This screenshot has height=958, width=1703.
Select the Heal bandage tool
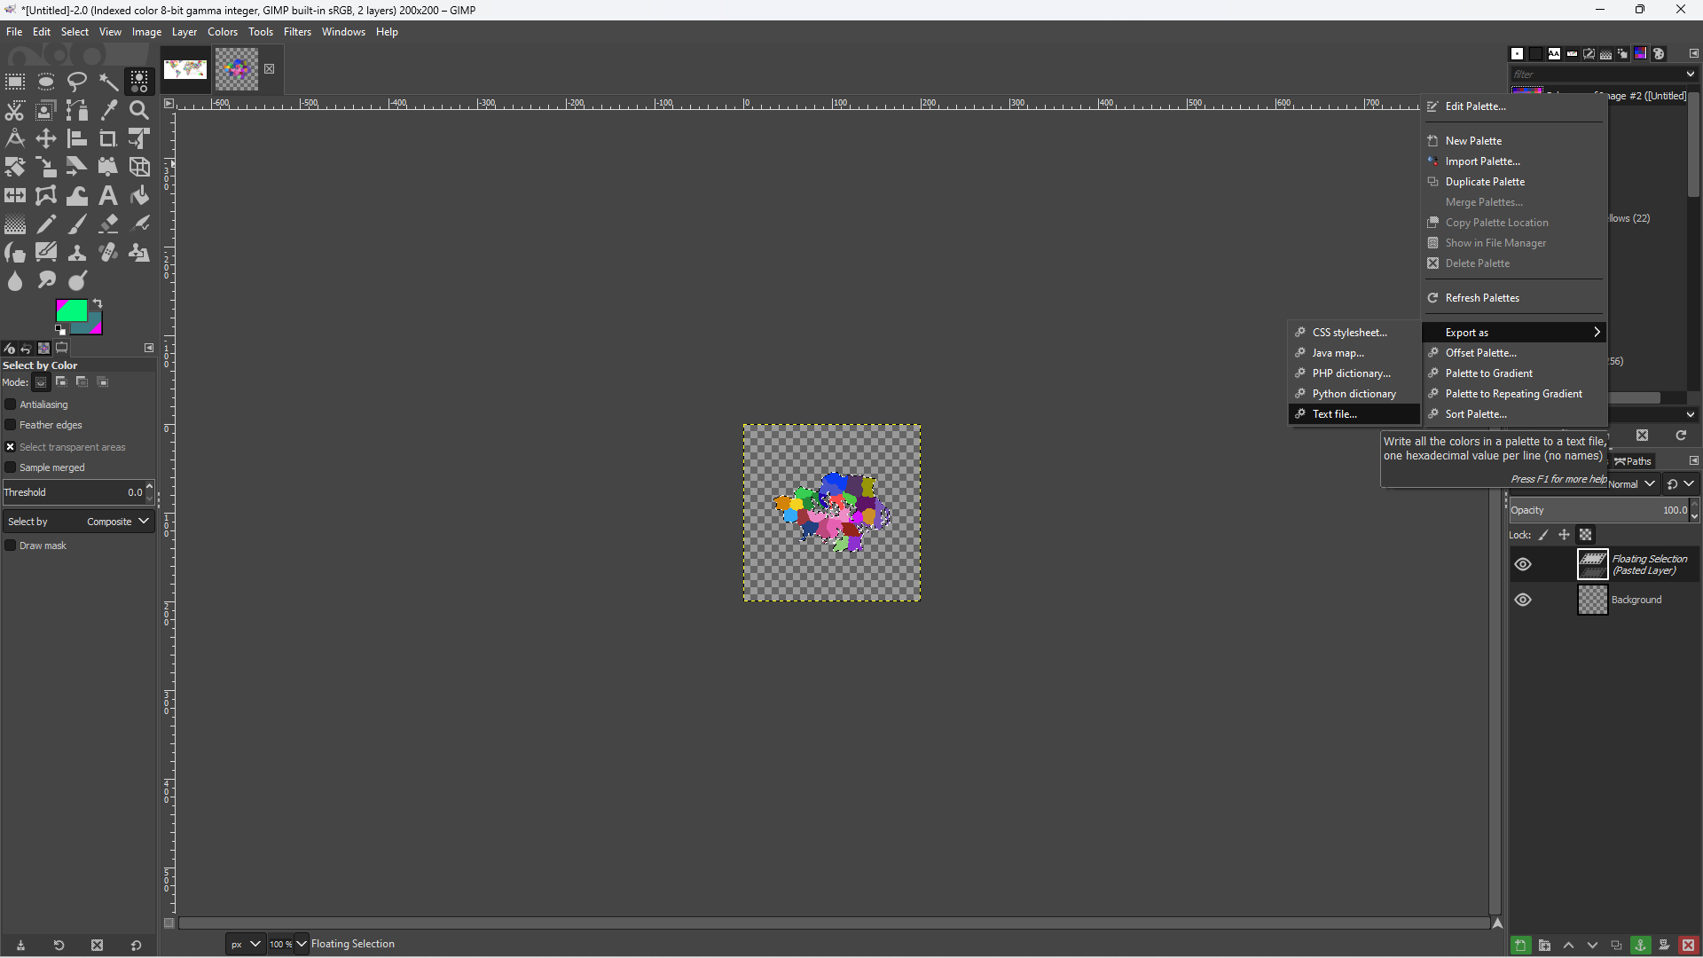(x=108, y=253)
